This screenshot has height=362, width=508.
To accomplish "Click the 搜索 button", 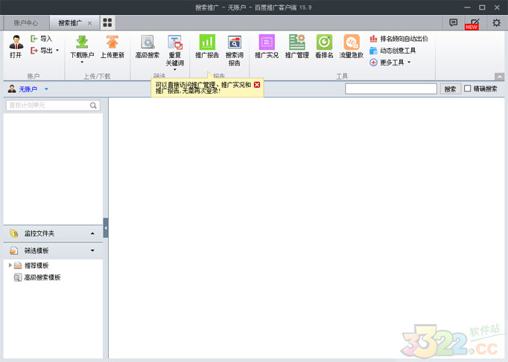I will click(450, 89).
